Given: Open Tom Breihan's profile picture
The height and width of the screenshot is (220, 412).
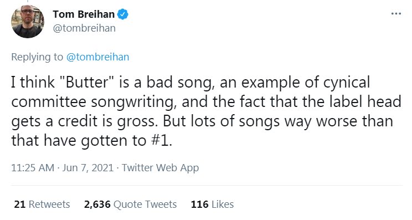Looking at the screenshot, I should [28, 21].
